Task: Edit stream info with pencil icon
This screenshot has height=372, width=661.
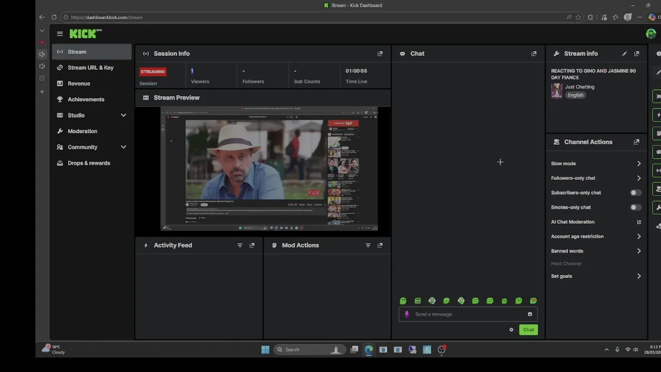Action: point(624,54)
